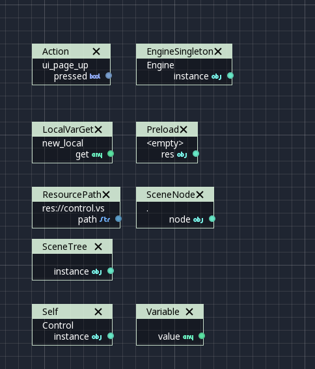Select the ui_page_up action label
Viewport: 315px width, 369px height.
point(65,66)
